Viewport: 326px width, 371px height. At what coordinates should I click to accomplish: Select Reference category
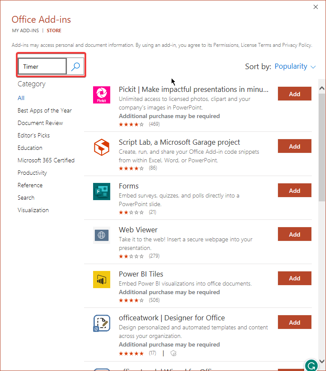pyautogui.click(x=30, y=185)
